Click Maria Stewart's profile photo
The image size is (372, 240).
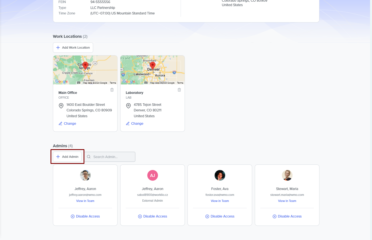[x=287, y=175]
